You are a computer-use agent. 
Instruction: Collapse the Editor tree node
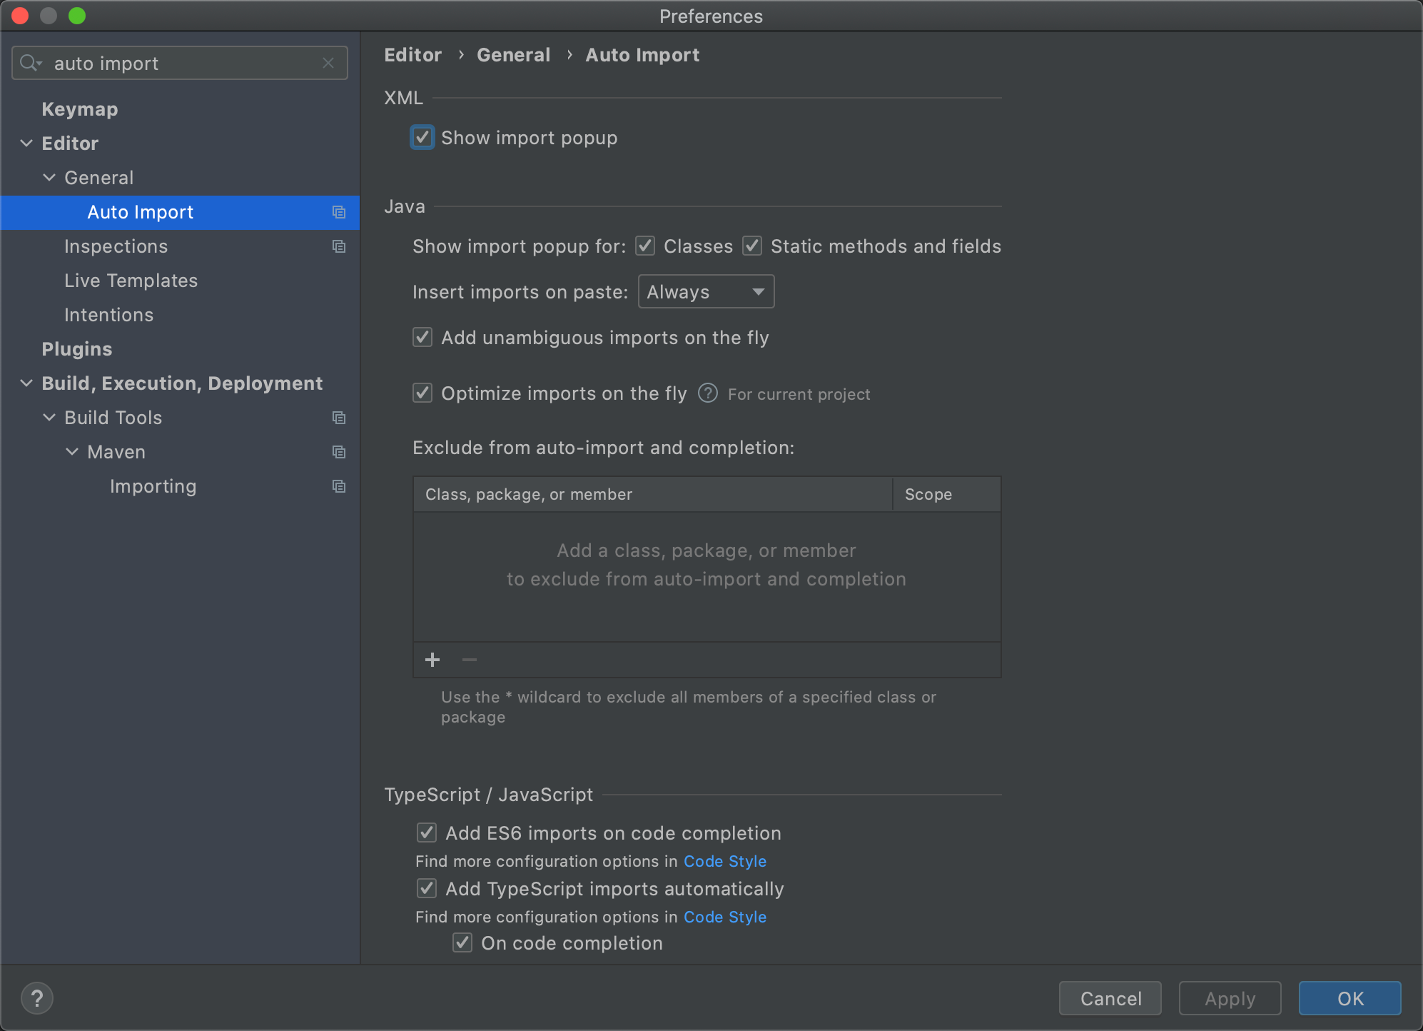[26, 144]
